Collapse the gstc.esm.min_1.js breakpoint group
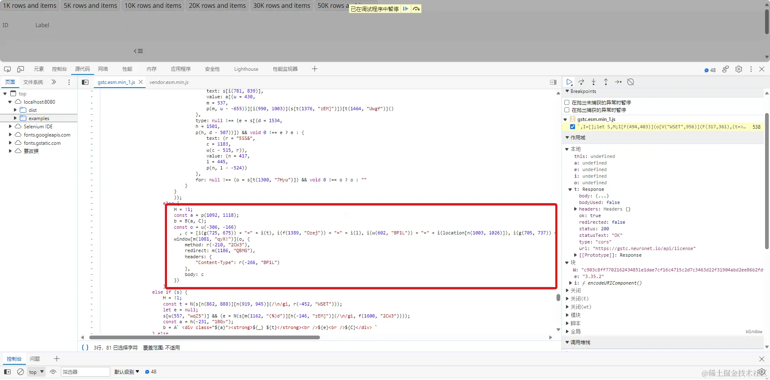770x380 pixels. tap(566, 119)
